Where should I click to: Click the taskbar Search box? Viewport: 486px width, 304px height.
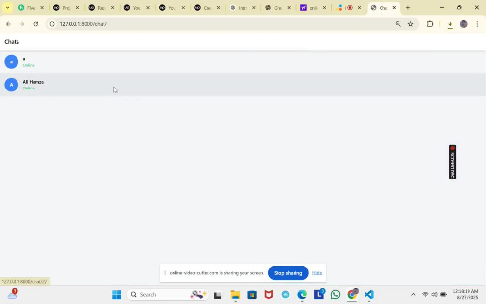(168, 295)
